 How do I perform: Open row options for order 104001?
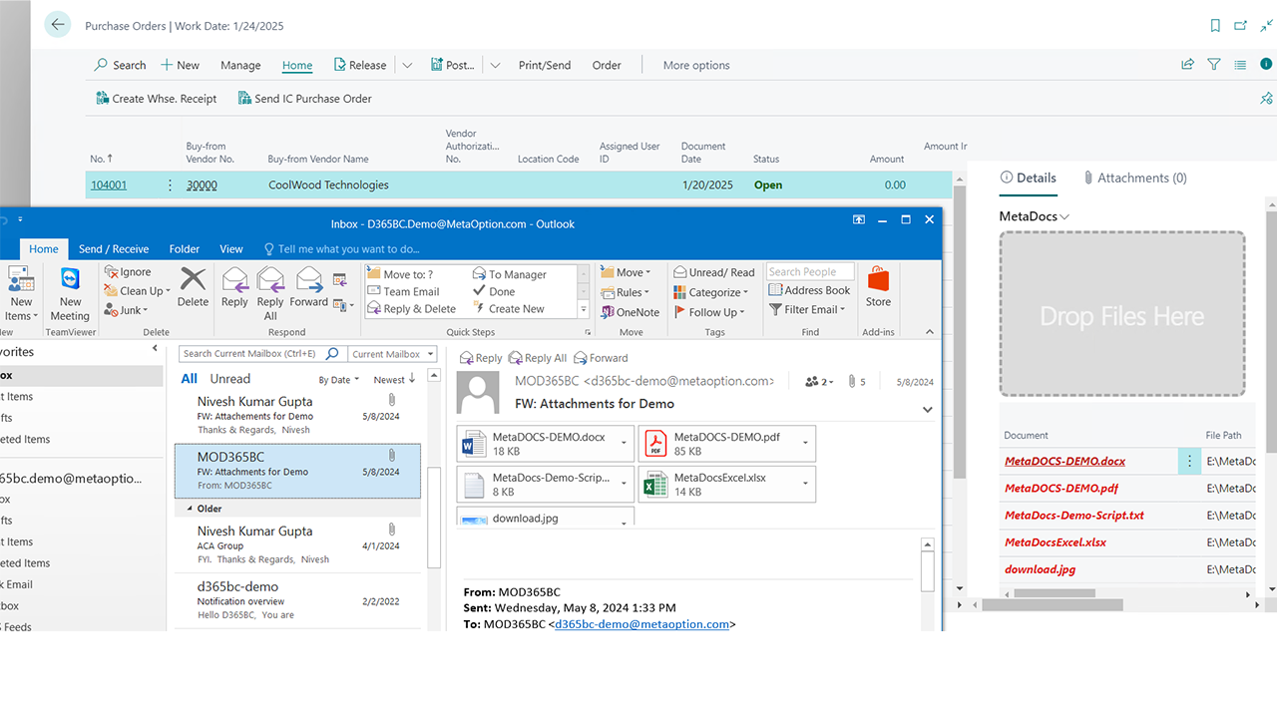(170, 184)
